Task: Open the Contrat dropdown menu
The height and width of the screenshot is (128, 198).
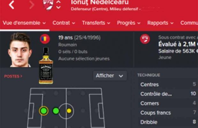Action: pyautogui.click(x=64, y=23)
